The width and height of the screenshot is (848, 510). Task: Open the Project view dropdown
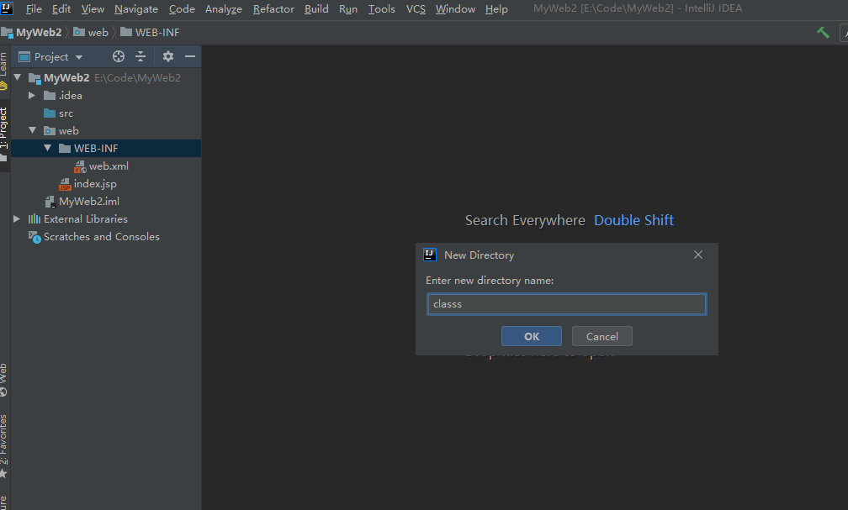tap(51, 57)
